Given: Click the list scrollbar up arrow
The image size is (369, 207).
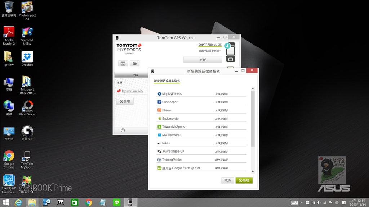Looking at the screenshot, I should coord(253,89).
